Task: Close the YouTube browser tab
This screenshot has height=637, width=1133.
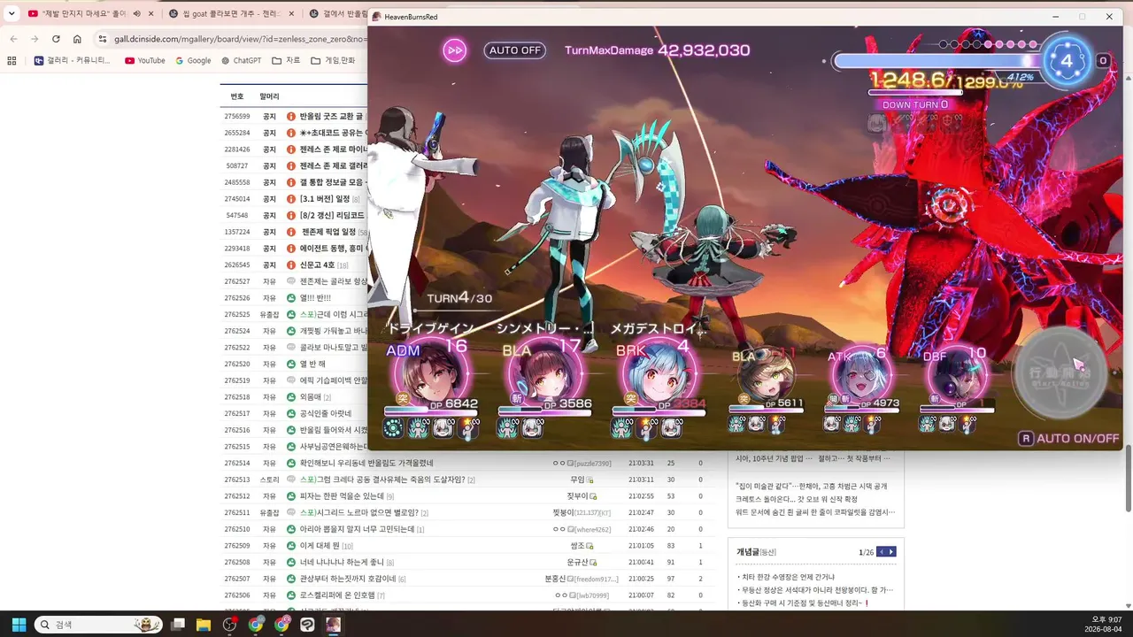Action: point(151,14)
